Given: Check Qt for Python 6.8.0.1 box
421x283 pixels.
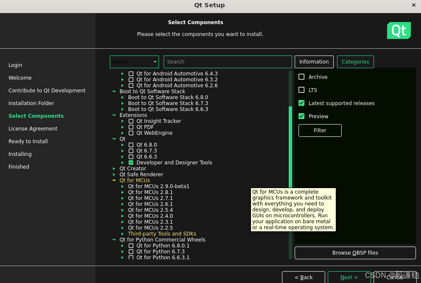Looking at the screenshot, I should coord(131,245).
